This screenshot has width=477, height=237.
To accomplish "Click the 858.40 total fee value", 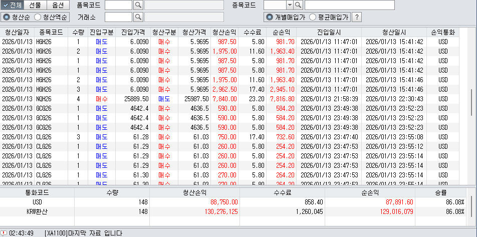I will point(313,202).
